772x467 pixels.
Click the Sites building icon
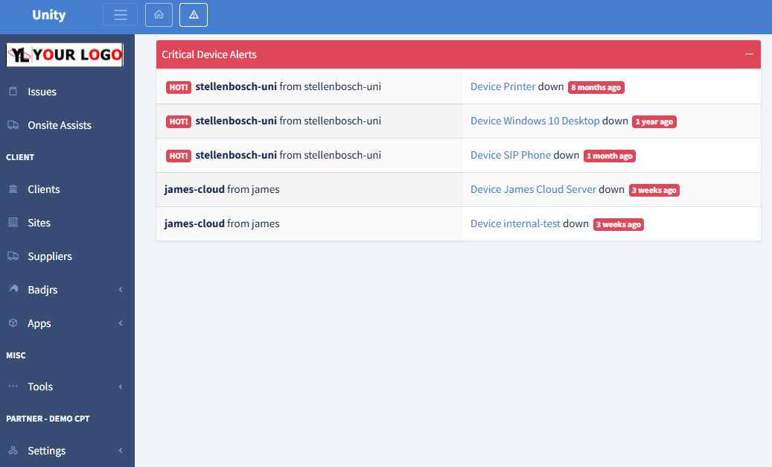(13, 222)
